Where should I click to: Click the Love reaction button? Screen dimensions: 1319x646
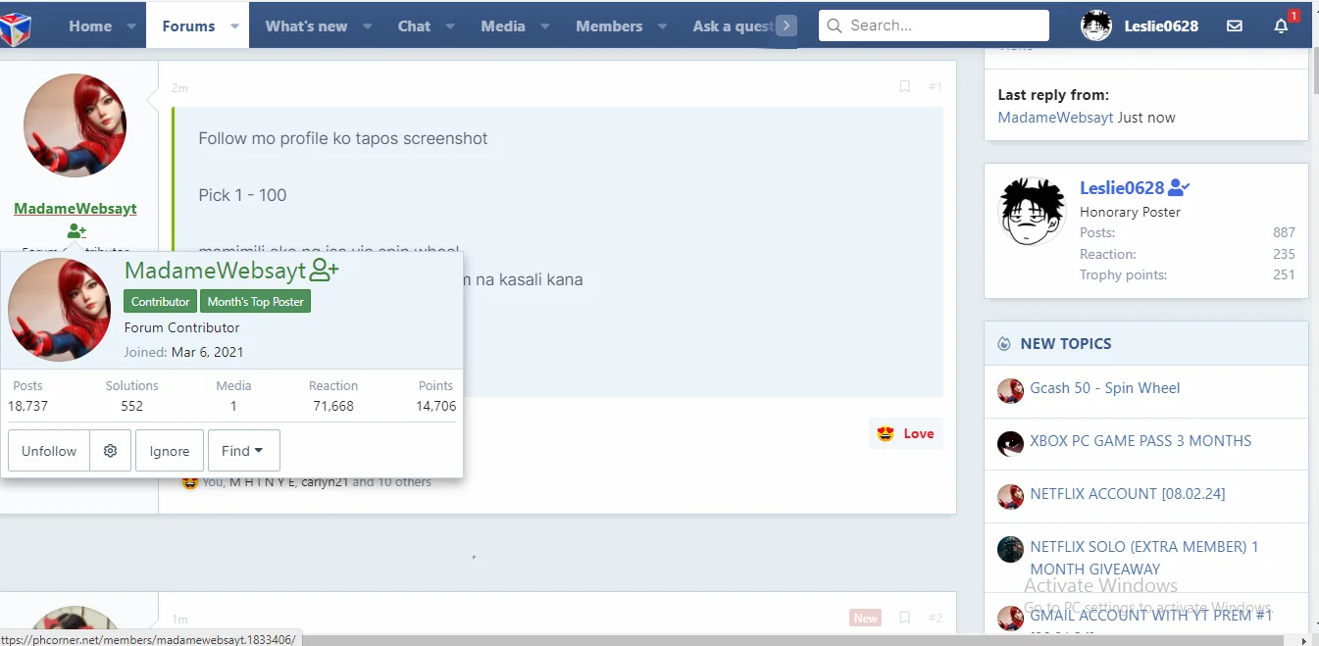(x=905, y=433)
